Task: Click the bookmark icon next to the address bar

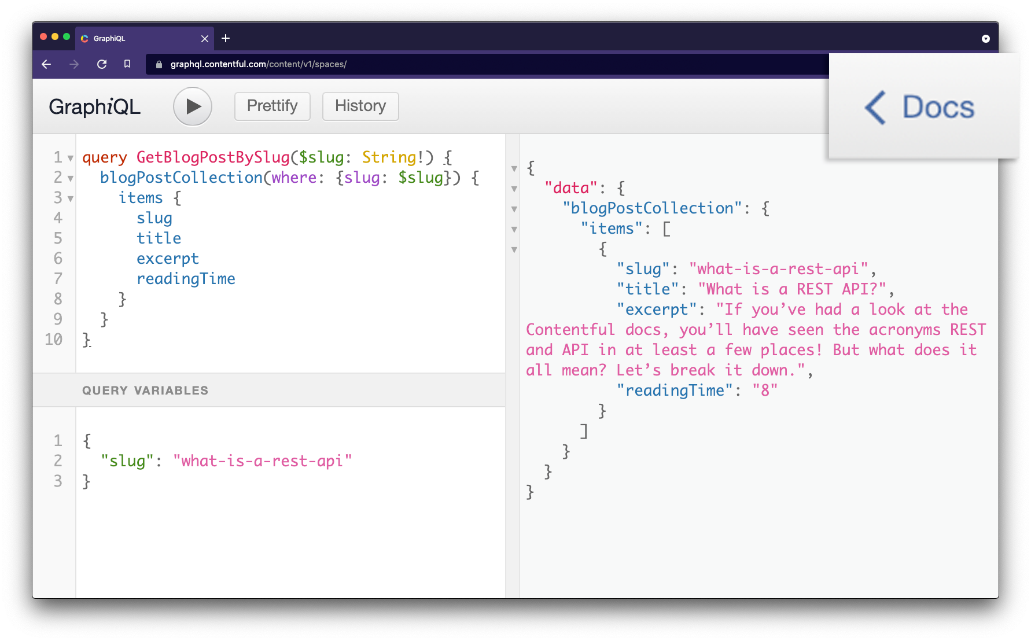Action: pyautogui.click(x=128, y=64)
